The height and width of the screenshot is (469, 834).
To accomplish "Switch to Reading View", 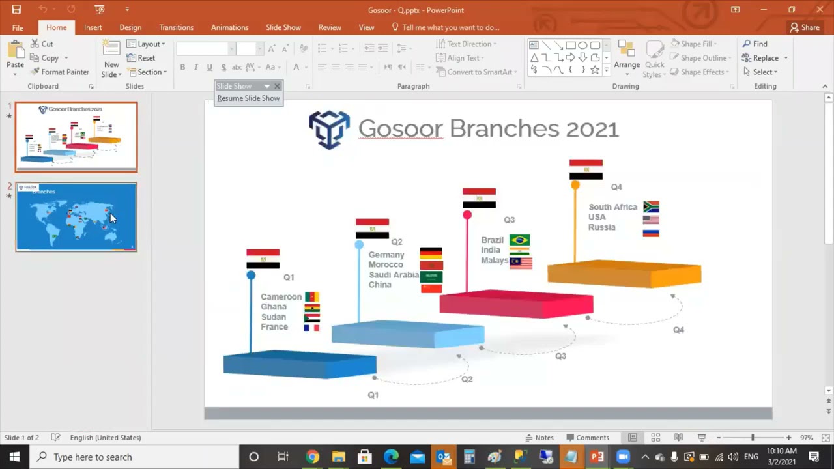I will [x=678, y=438].
